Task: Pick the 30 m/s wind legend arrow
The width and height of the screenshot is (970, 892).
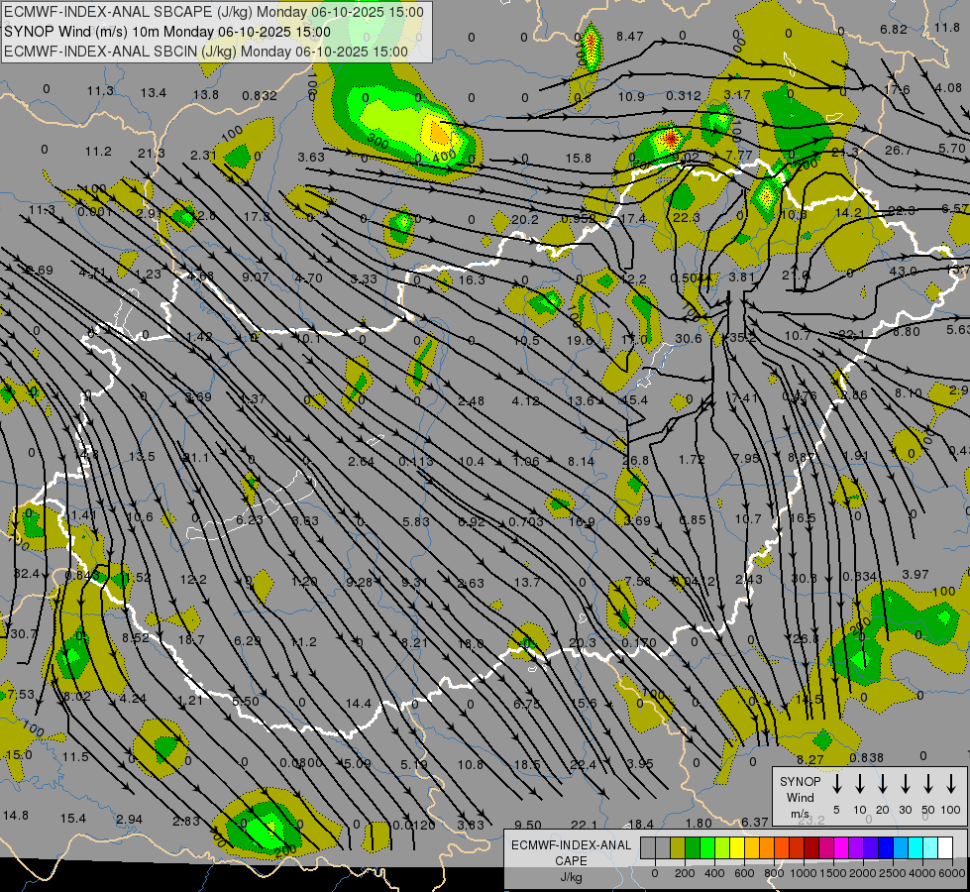Action: (906, 785)
